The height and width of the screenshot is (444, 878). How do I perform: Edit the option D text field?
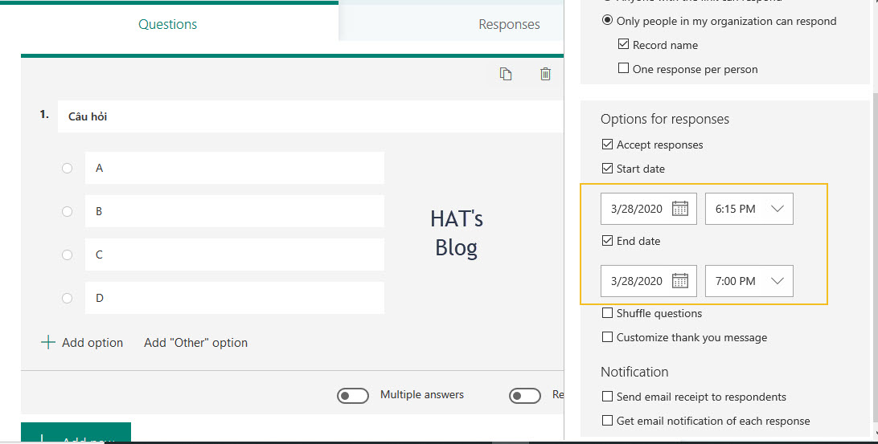[235, 298]
